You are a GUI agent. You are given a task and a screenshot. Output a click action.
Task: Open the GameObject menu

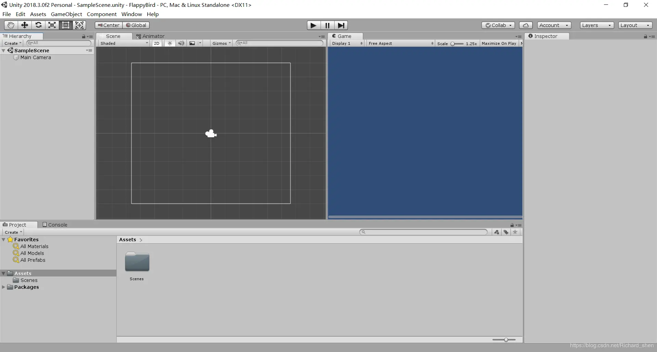click(66, 14)
